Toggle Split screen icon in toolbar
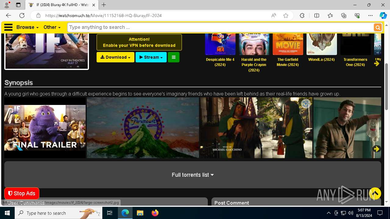 [317, 16]
